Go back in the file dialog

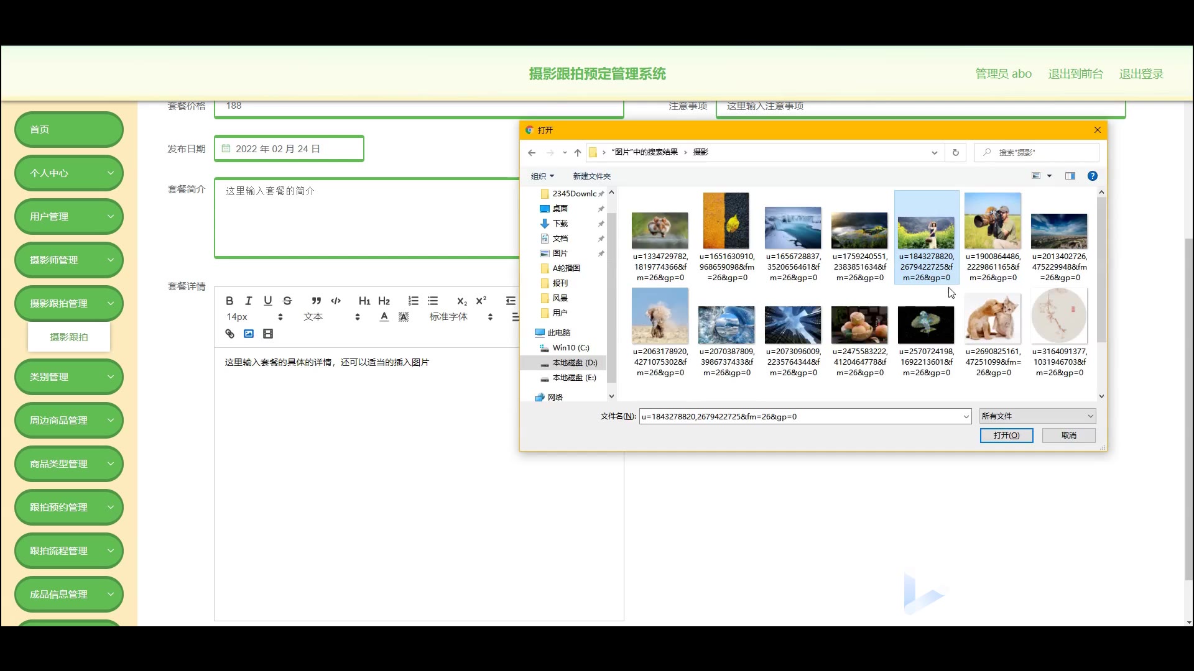pyautogui.click(x=532, y=152)
